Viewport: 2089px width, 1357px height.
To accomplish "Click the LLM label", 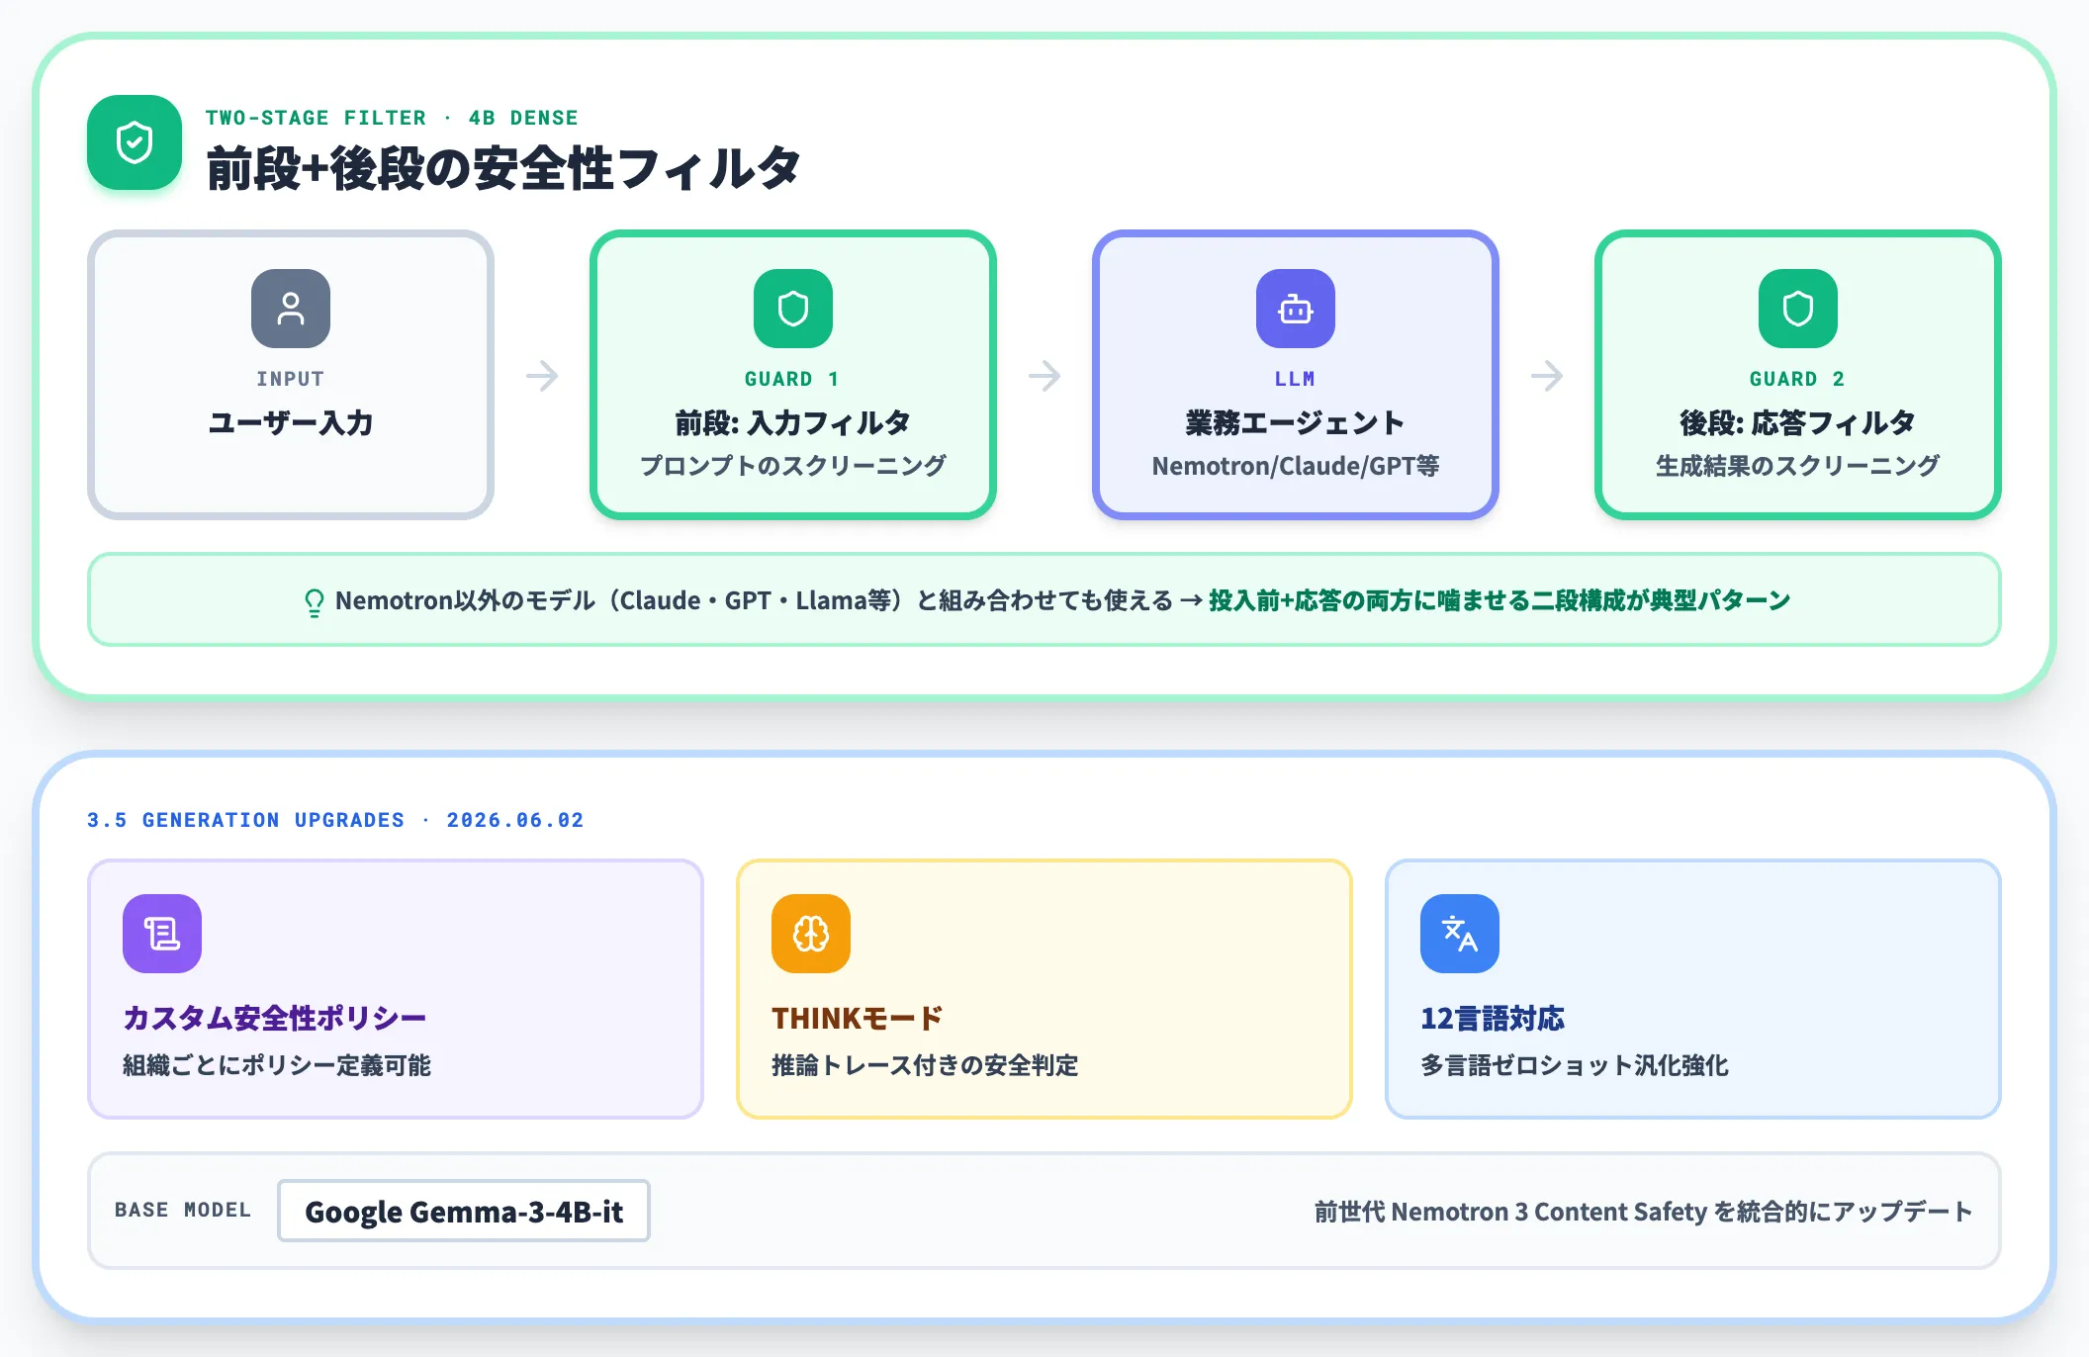I will [1296, 379].
